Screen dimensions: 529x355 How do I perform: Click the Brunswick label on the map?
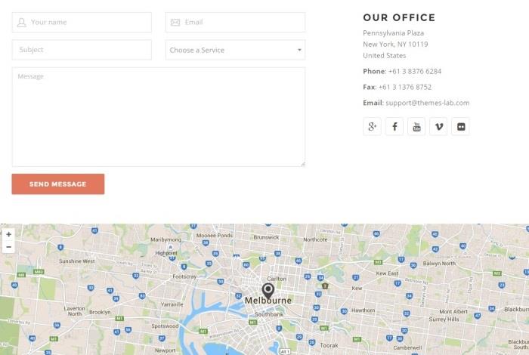click(266, 237)
